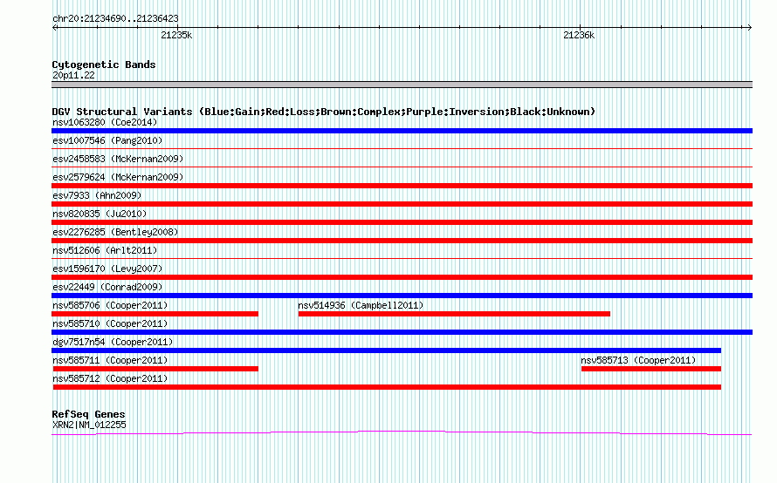The width and height of the screenshot is (777, 483).
Task: Click the nsv1063280 (Coe2014) label
Action: tap(105, 122)
